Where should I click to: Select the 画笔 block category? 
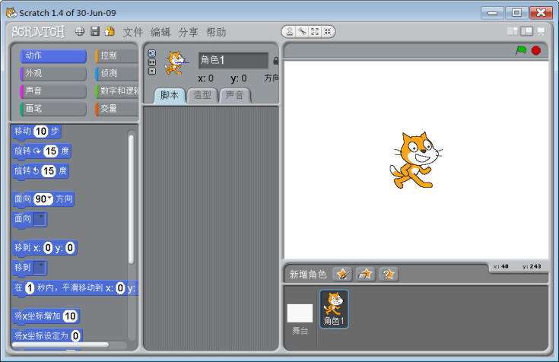pos(53,109)
